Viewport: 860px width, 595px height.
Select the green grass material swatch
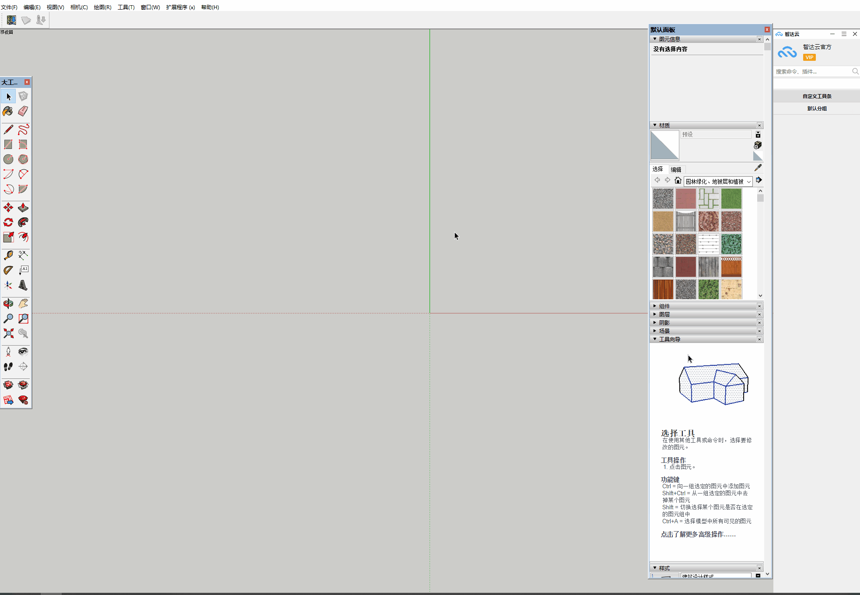731,198
